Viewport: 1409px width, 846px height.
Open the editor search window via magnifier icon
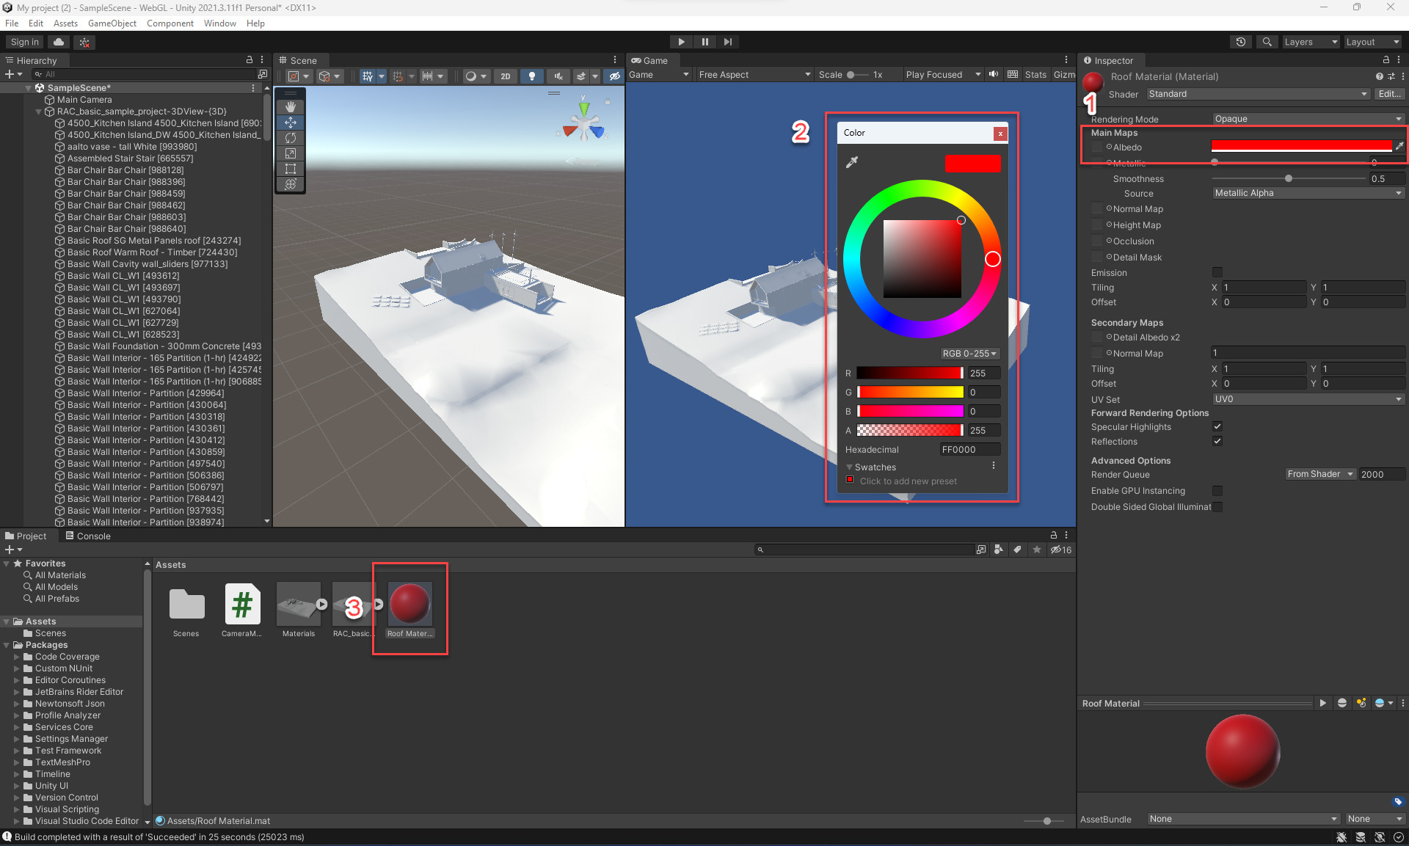(1267, 42)
